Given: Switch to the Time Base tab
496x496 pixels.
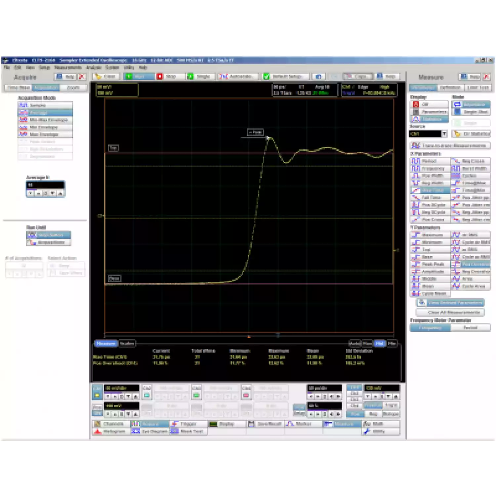Looking at the screenshot, I should [19, 88].
